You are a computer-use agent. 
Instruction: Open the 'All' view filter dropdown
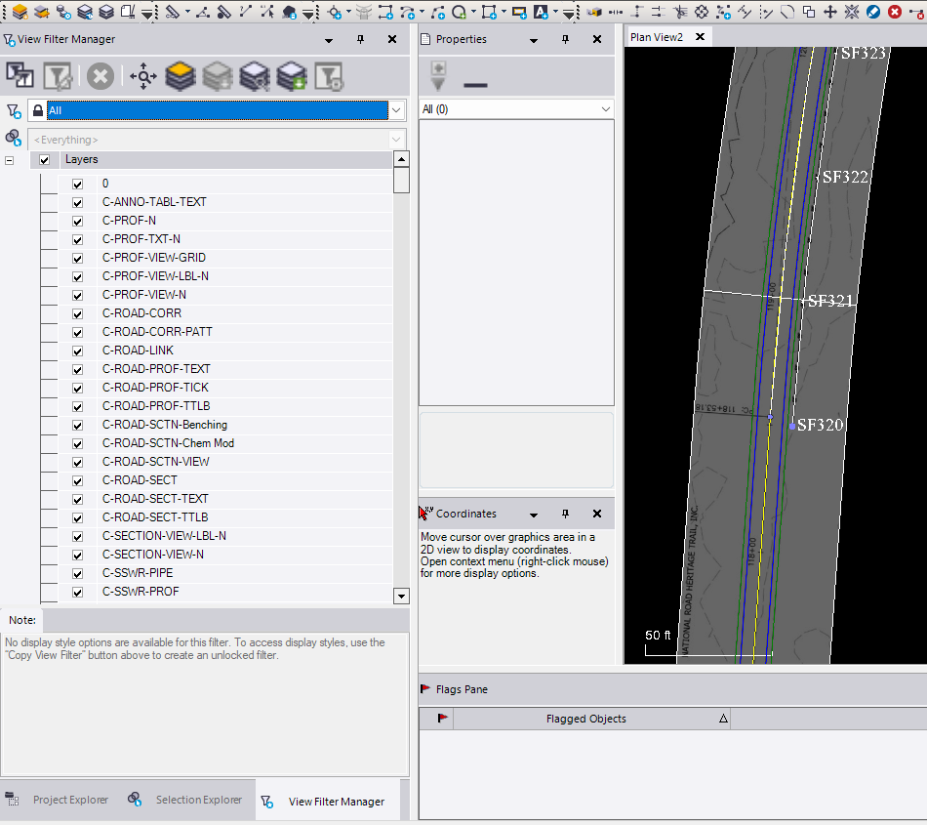pos(396,110)
